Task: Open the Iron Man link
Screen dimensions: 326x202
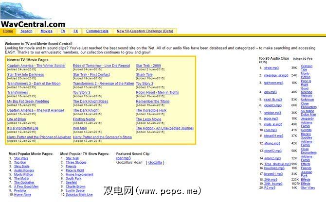Action: (x=80, y=128)
